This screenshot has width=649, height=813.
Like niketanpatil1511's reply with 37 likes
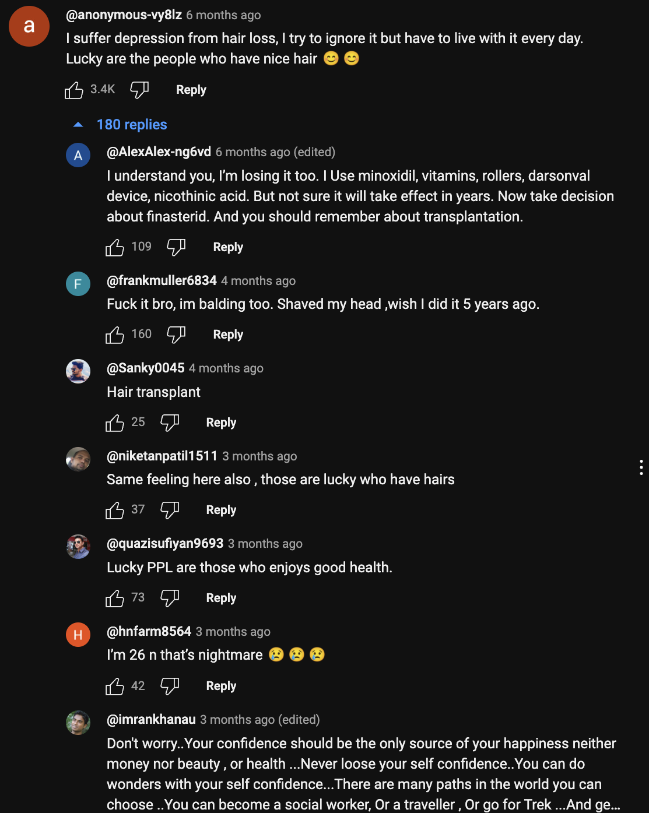(x=115, y=511)
